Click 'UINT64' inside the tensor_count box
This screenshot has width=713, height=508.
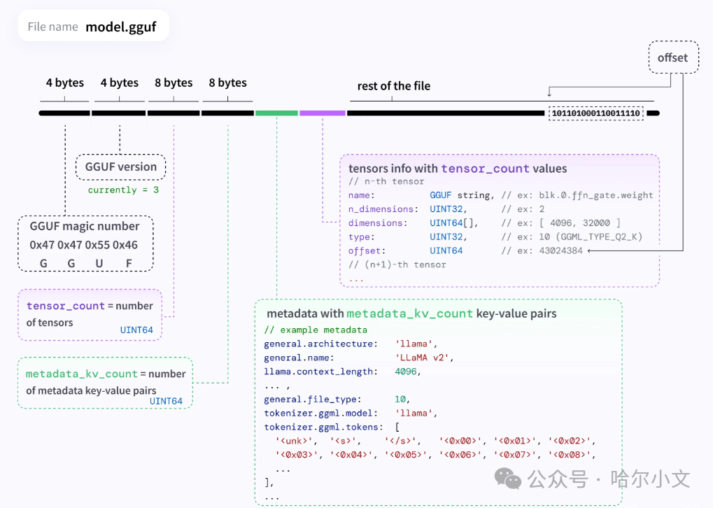136,330
